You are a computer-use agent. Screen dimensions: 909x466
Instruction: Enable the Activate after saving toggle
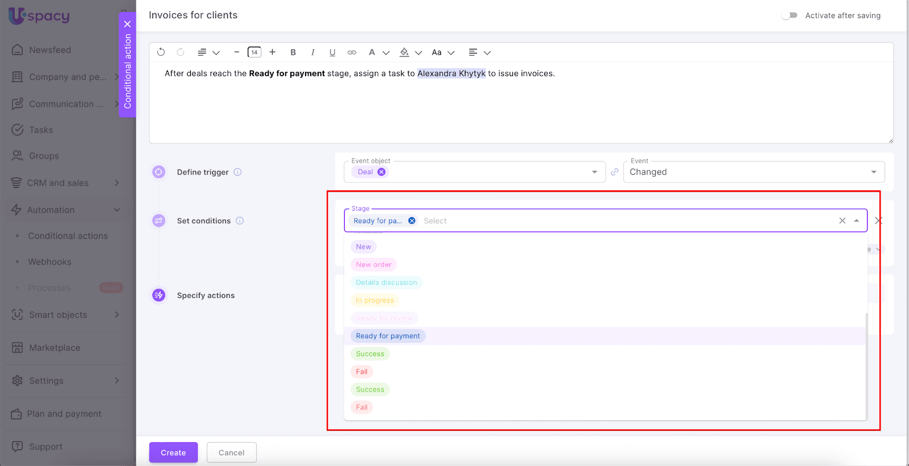789,15
